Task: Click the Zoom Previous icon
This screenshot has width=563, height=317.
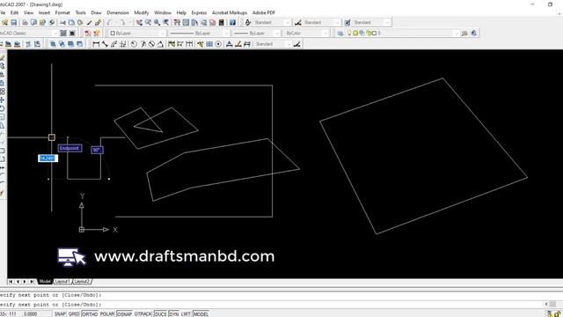Action: click(166, 22)
